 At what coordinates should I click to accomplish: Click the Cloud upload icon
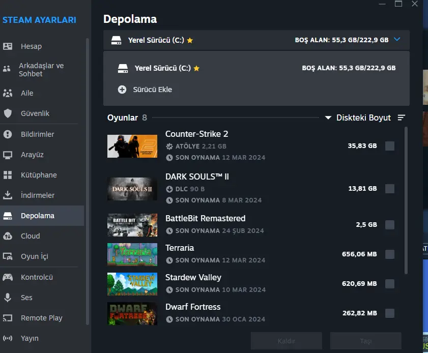click(x=8, y=236)
